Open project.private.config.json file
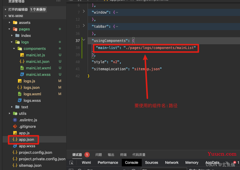The width and height of the screenshot is (240, 170). (42, 159)
